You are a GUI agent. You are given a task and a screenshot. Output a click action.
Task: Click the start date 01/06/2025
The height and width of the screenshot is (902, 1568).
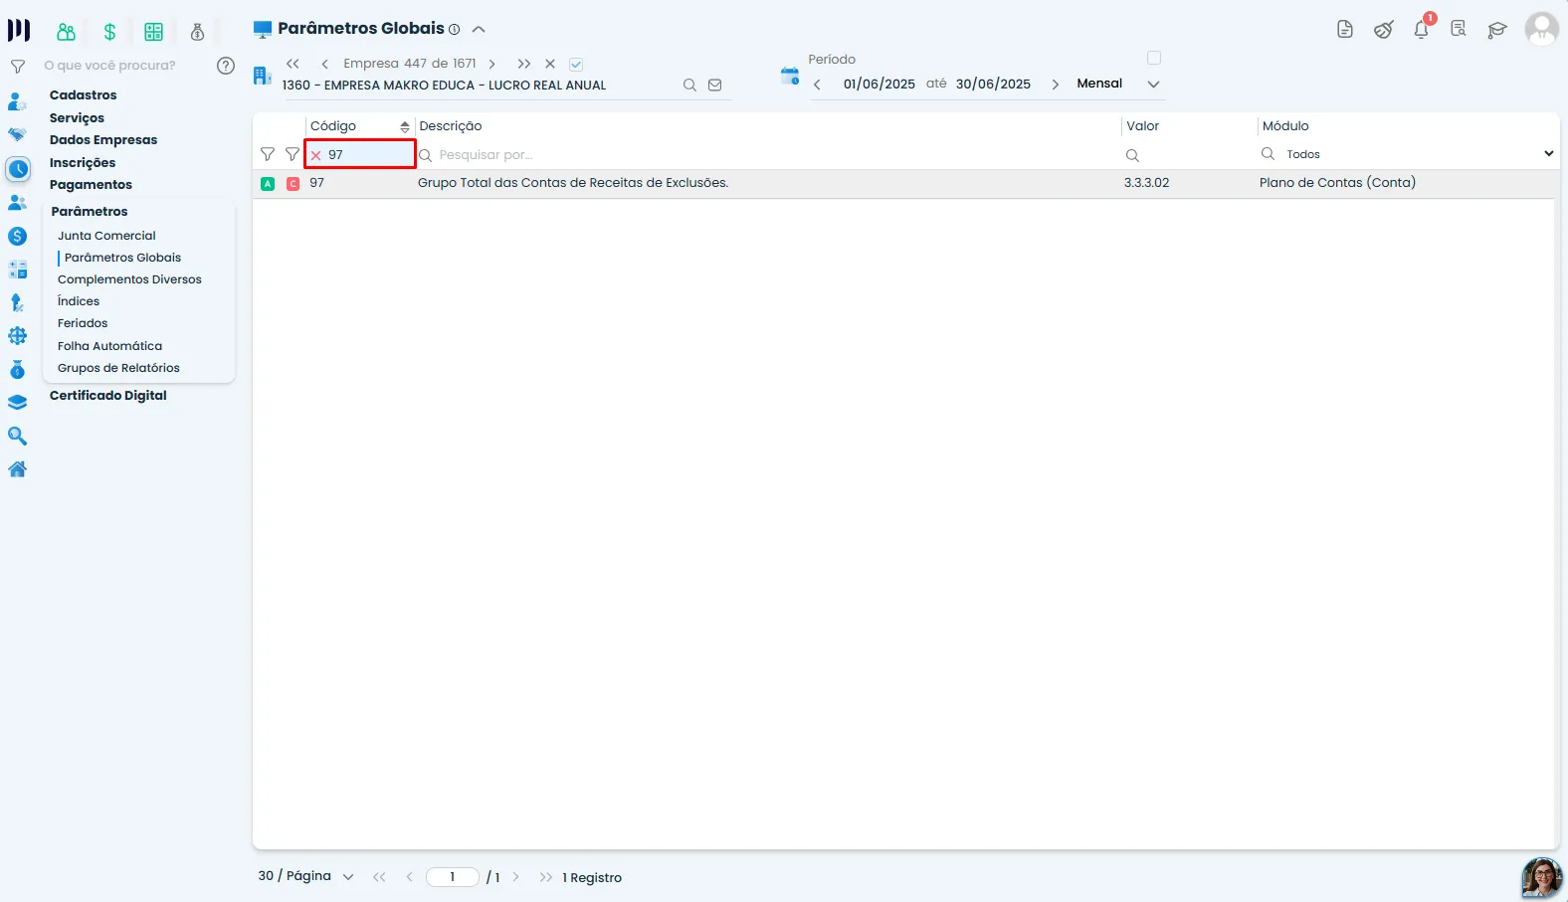tap(880, 85)
